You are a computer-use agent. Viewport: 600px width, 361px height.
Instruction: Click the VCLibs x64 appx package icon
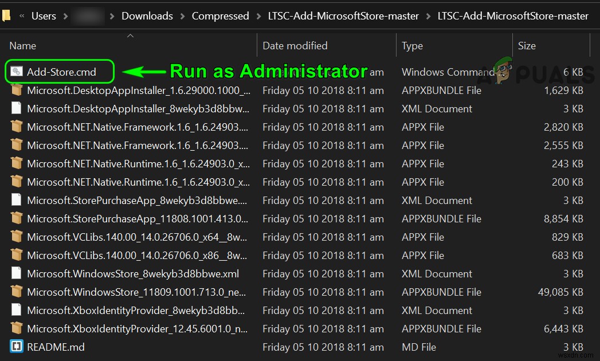tap(17, 237)
